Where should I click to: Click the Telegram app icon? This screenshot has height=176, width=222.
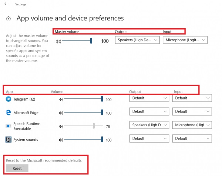pos(9,99)
